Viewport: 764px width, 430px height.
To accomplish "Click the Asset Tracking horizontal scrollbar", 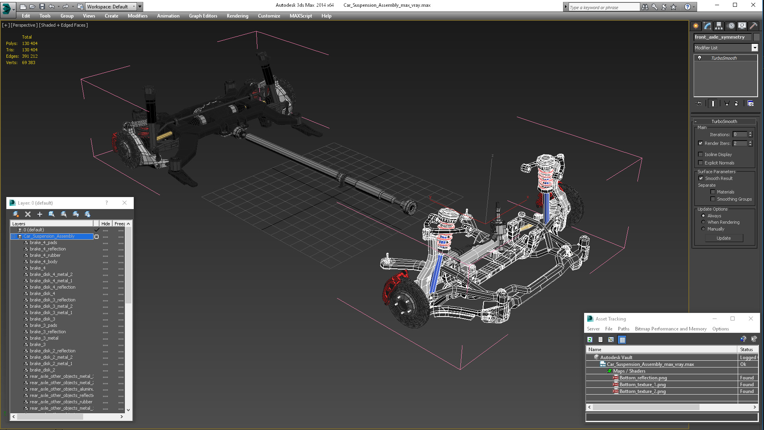I will 646,407.
